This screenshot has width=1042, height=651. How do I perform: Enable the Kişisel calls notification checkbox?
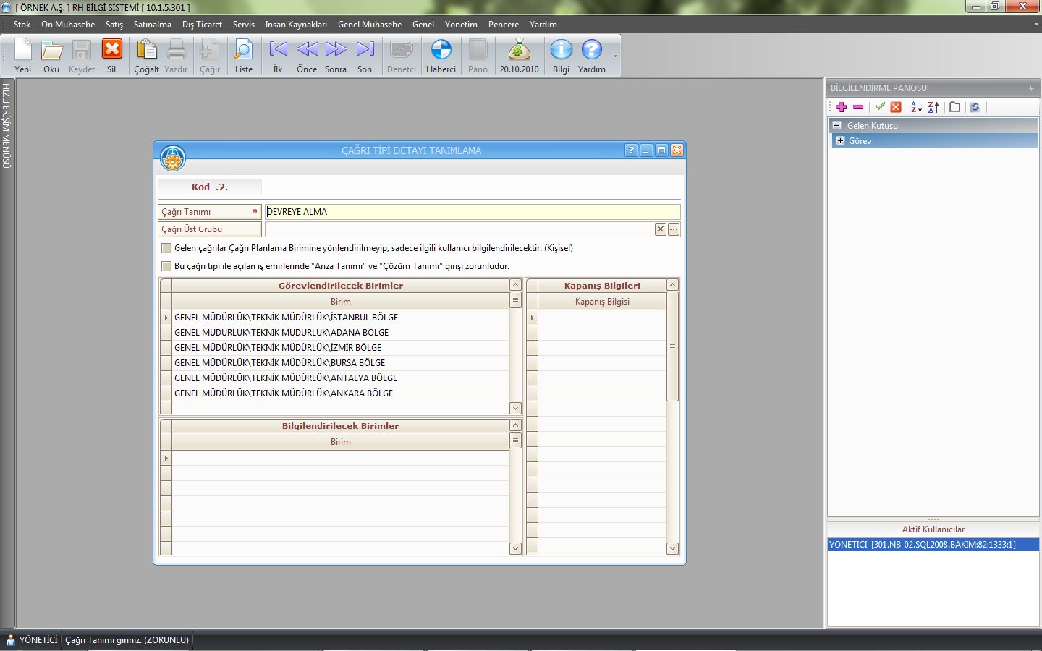click(166, 248)
